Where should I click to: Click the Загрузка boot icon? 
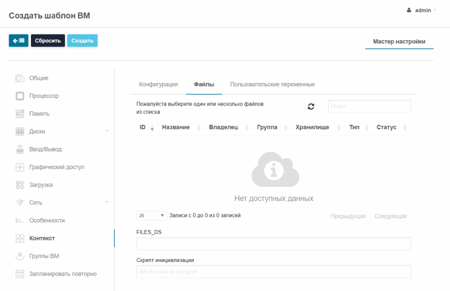(x=20, y=185)
